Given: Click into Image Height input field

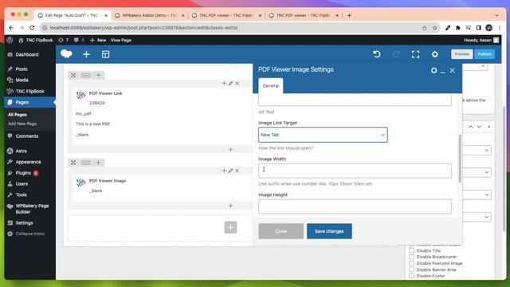Looking at the screenshot, I should coord(355,206).
